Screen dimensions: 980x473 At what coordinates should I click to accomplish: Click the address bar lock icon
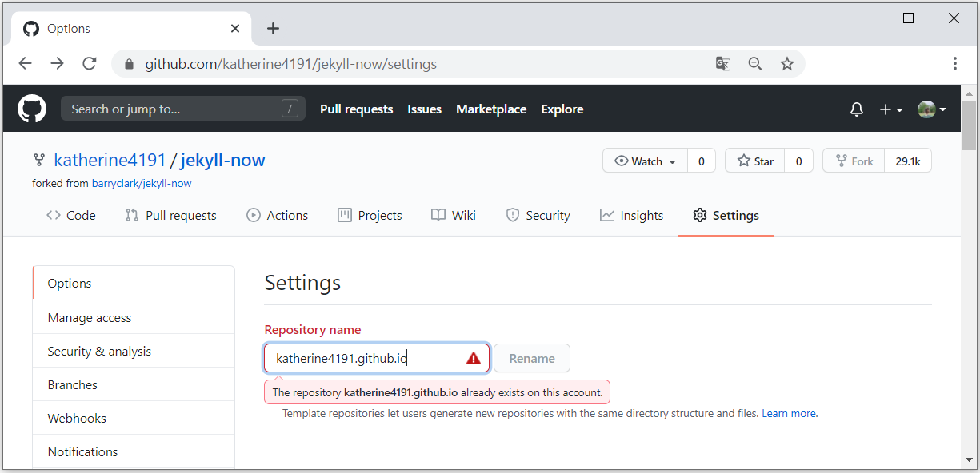click(x=128, y=64)
